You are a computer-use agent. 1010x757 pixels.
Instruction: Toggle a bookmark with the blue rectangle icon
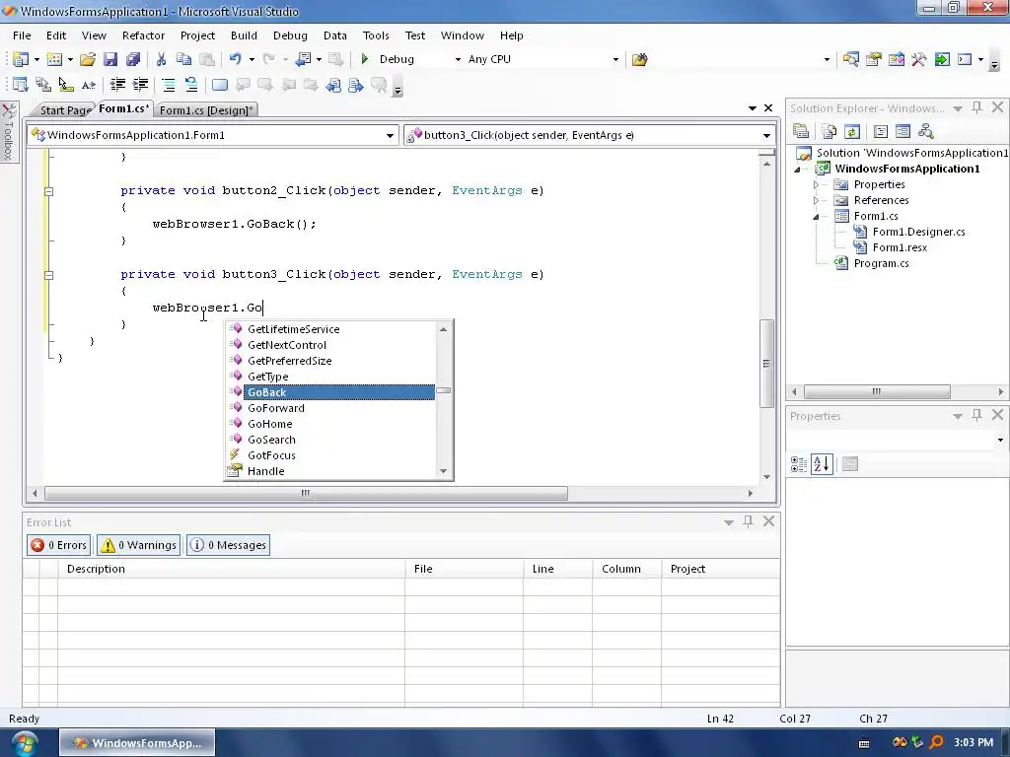click(220, 85)
